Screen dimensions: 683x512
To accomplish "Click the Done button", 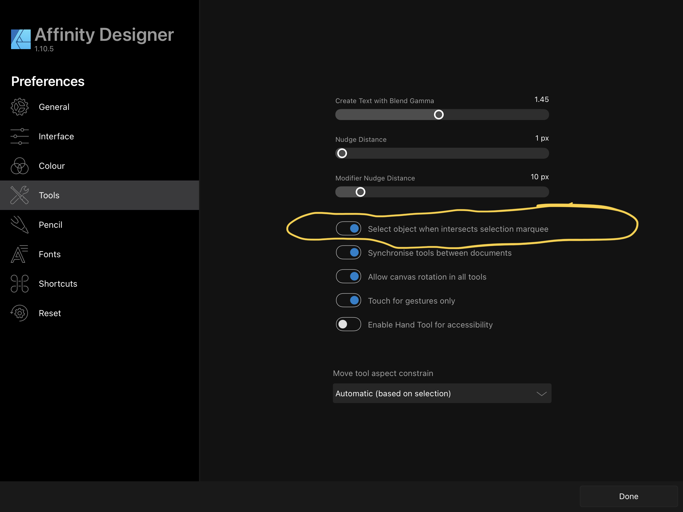I will pyautogui.click(x=628, y=496).
